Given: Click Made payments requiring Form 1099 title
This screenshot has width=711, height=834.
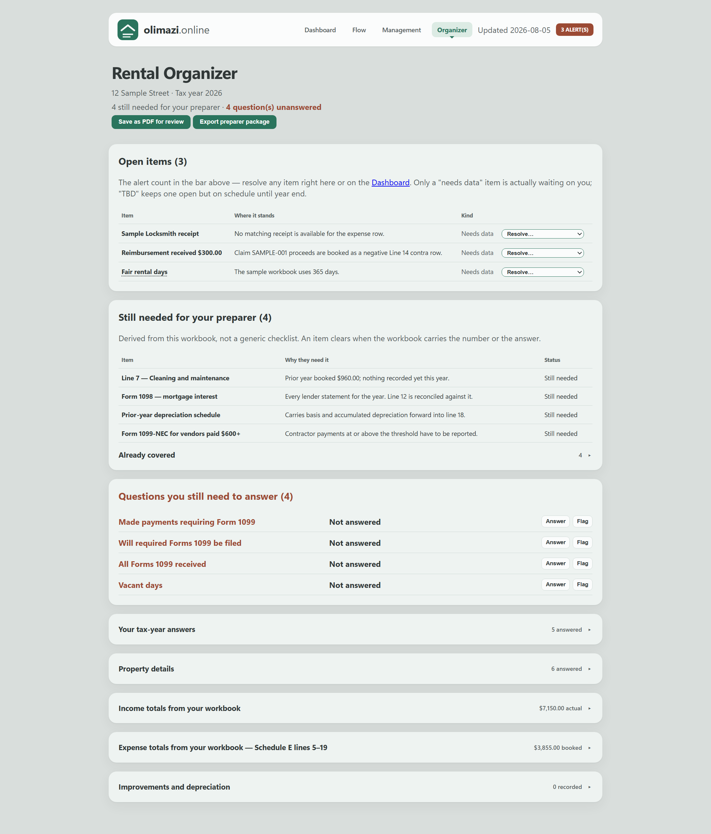Looking at the screenshot, I should [x=187, y=522].
